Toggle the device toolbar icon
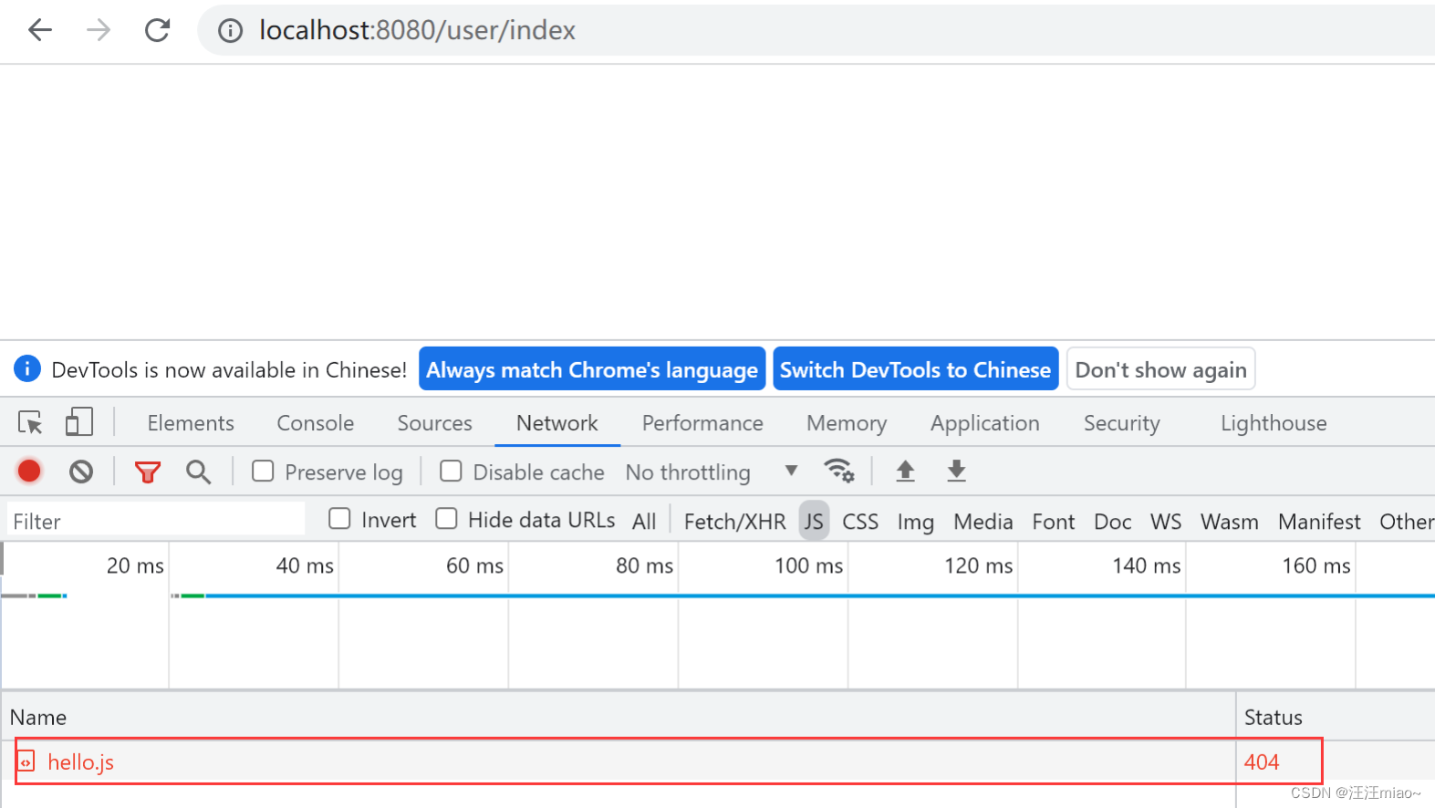The image size is (1435, 808). coord(79,422)
